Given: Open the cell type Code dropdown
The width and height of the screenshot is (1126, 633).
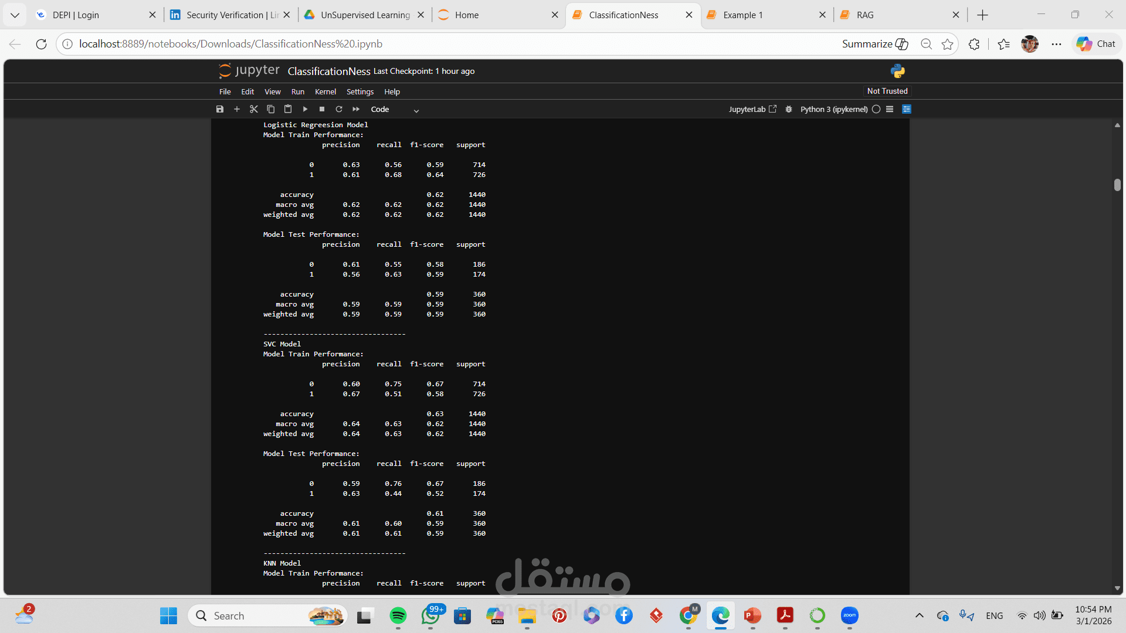Looking at the screenshot, I should pos(395,110).
